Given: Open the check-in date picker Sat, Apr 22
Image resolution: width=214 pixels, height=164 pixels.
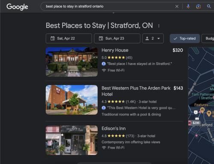Looking at the screenshot, I should (x=69, y=38).
